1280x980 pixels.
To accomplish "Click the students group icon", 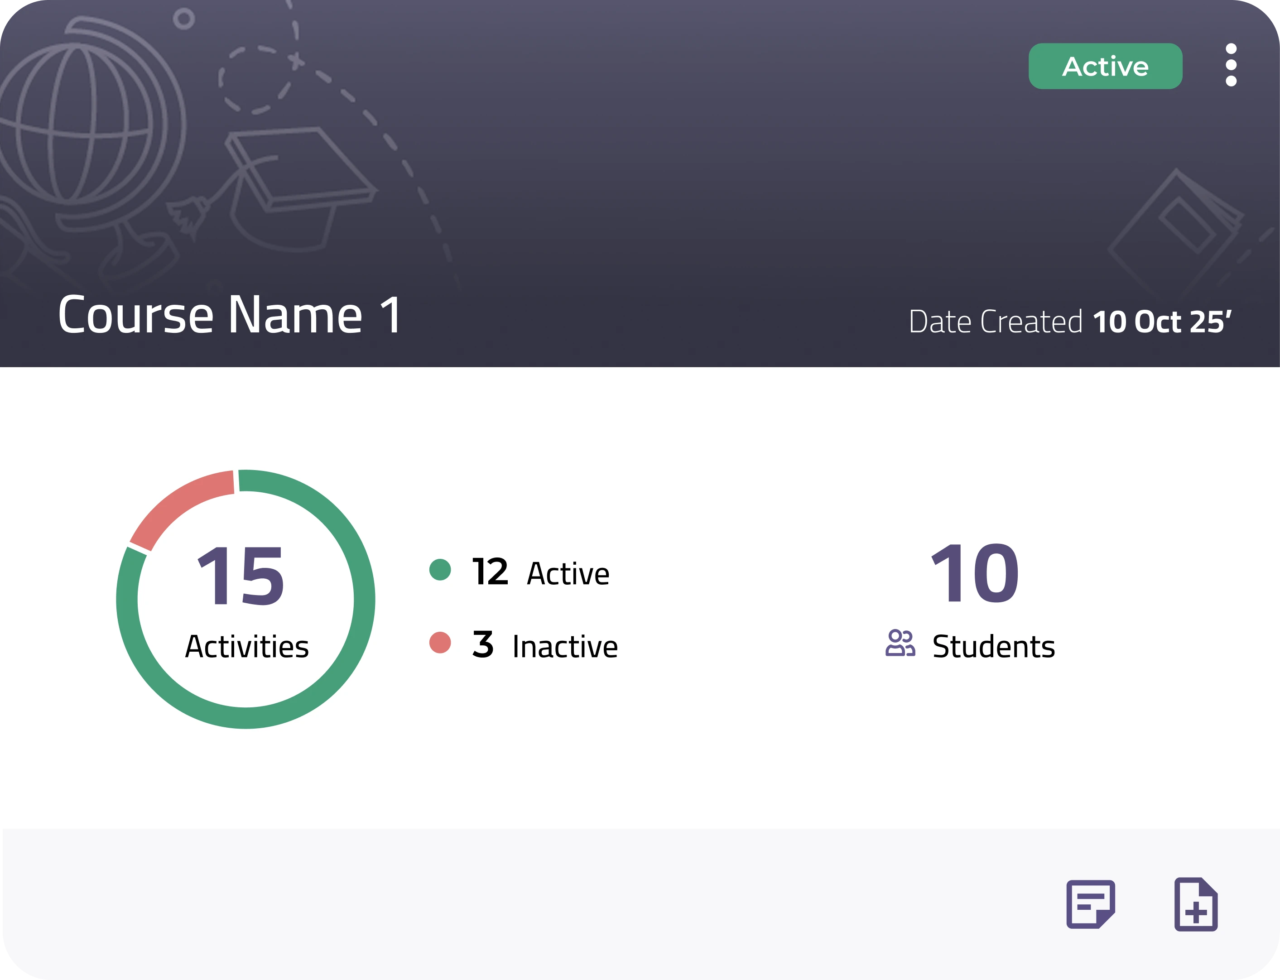I will (x=900, y=644).
